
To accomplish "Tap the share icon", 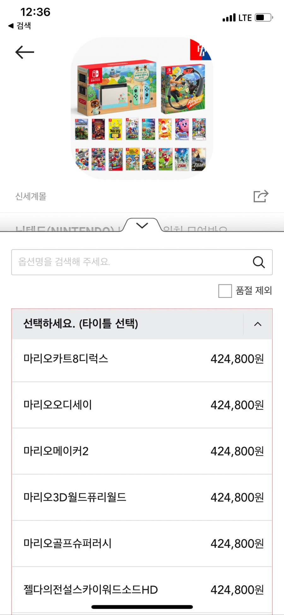I will coord(261,196).
